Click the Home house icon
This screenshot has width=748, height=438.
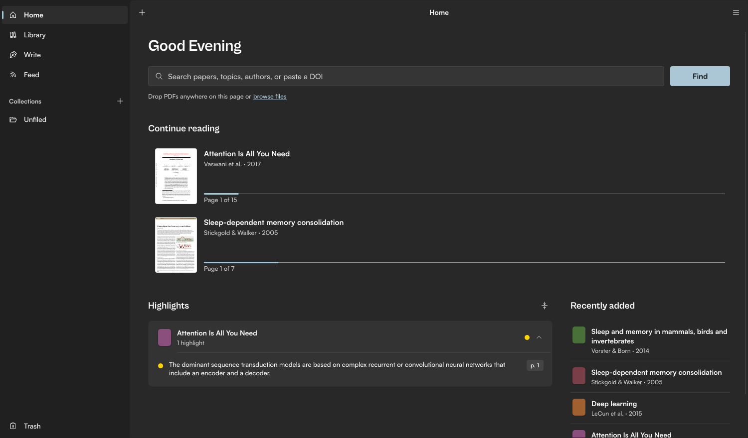pos(13,15)
